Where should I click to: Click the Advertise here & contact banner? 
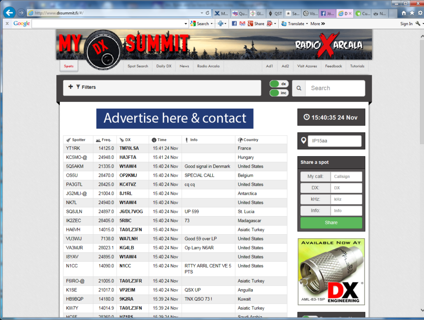coord(175,118)
